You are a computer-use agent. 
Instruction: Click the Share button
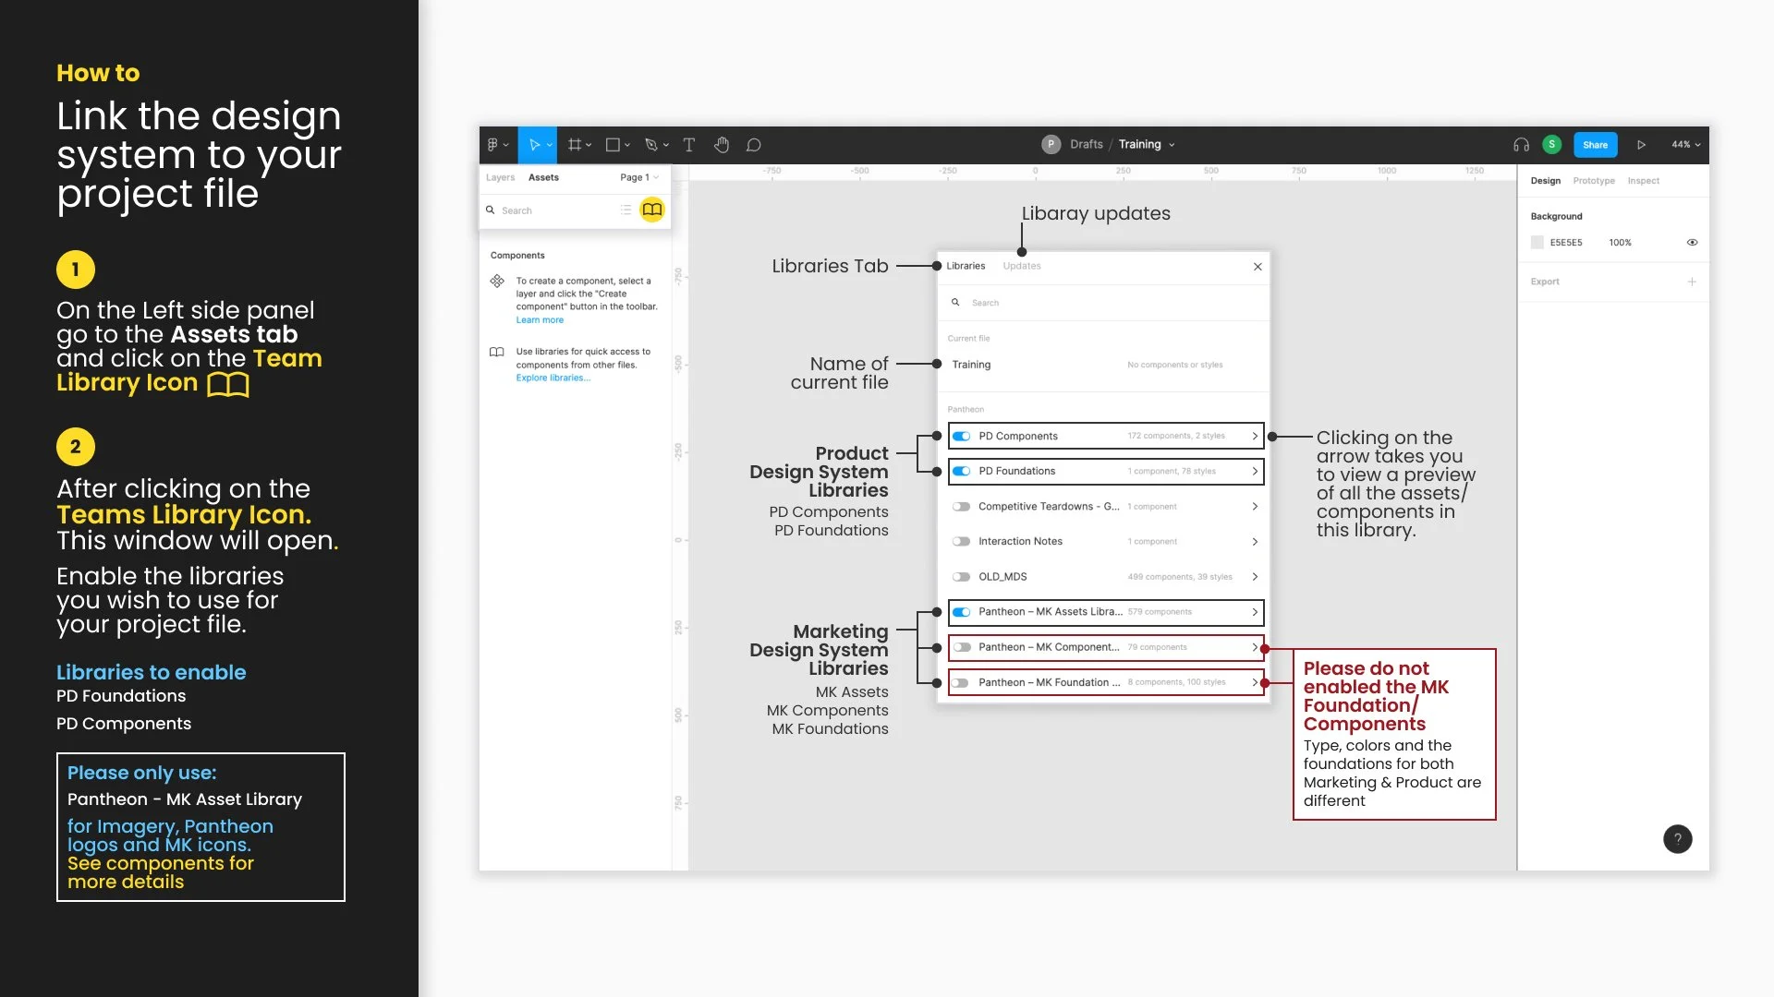click(1595, 145)
